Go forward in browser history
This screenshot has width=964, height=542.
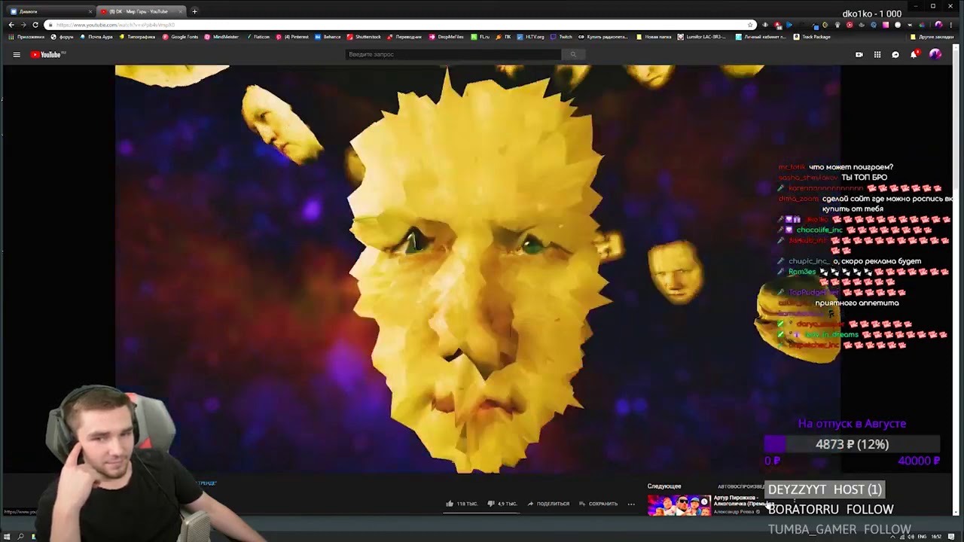pos(23,25)
